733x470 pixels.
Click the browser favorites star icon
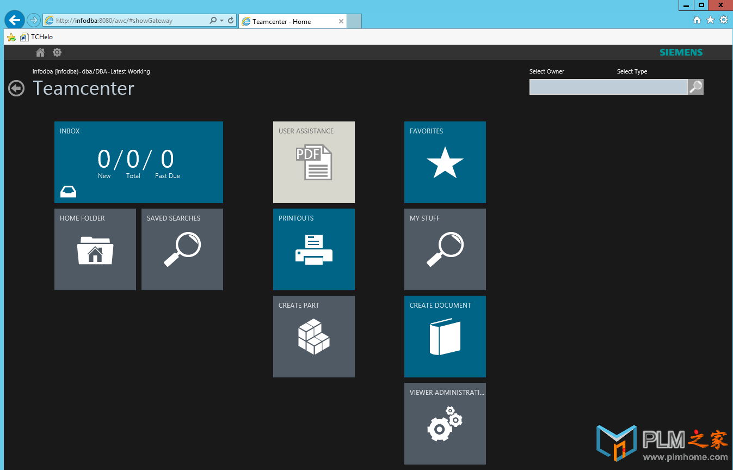pos(710,20)
